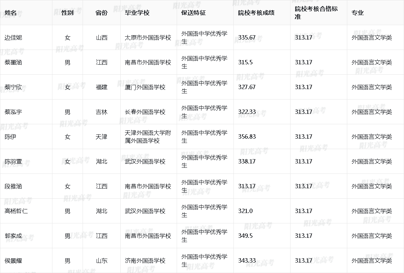Screen dimensions: 404x273
Task: Select the name 高杨哲仁
Action: [x=16, y=211]
